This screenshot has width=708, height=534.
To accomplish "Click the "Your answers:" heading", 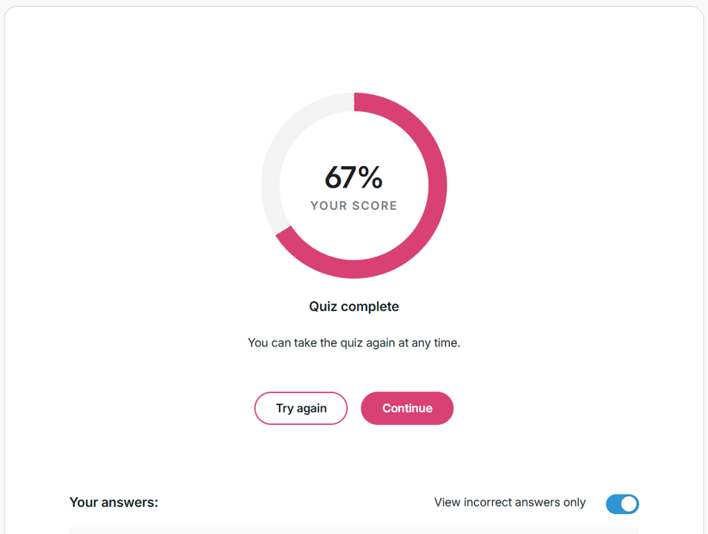I will (114, 503).
